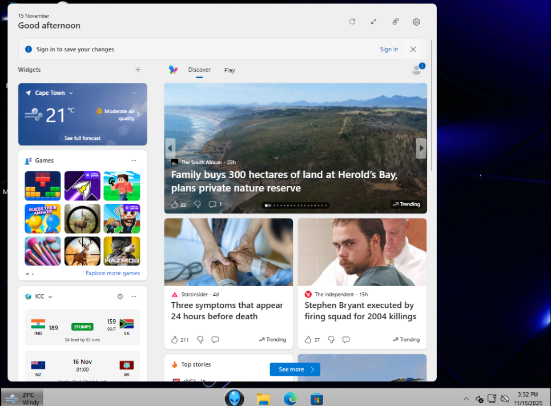This screenshot has height=406, width=551.
Task: Open ICC widget more options
Action: pyautogui.click(x=134, y=296)
